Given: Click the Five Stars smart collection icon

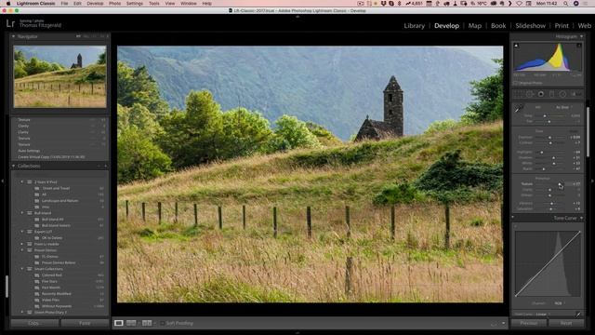Looking at the screenshot, I should [x=37, y=281].
